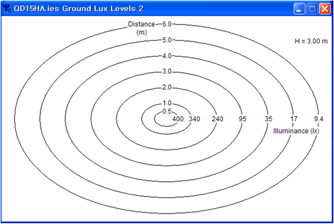Click the 1.0 distance label
The height and width of the screenshot is (224, 334).
(x=167, y=103)
